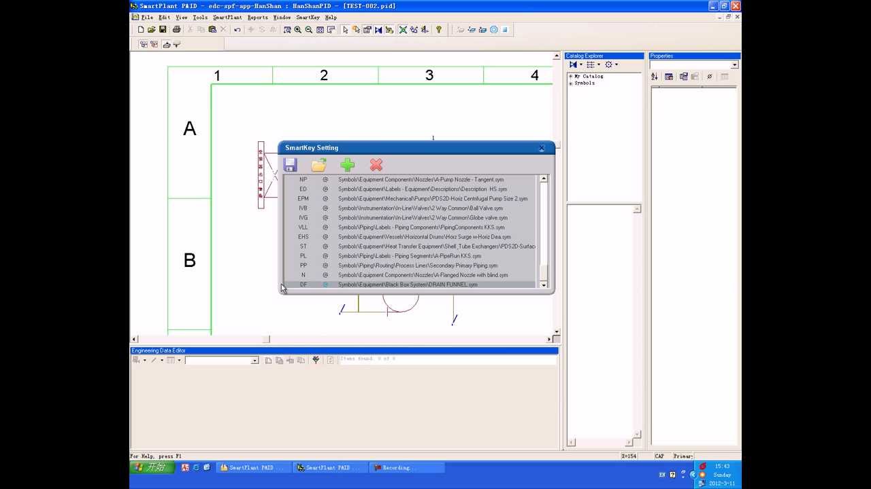This screenshot has width=871, height=489.
Task: Activate Zoom Area tool
Action: pos(287,30)
